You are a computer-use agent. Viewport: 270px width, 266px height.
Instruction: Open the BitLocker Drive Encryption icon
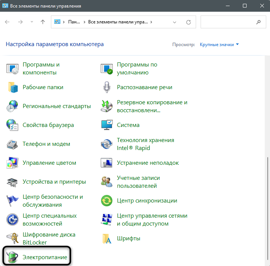12,238
